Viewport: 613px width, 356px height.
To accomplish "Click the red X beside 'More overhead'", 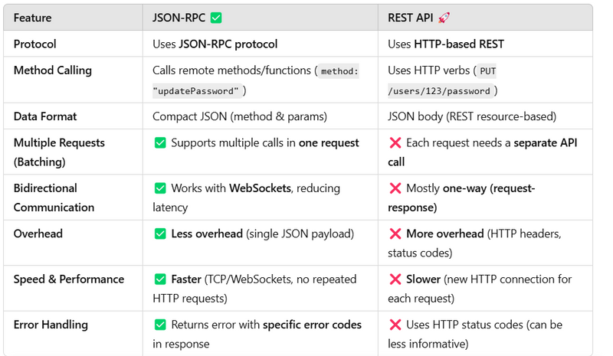I will point(395,234).
